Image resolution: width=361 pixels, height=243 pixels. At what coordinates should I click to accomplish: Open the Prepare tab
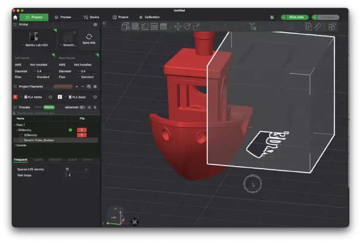34,17
